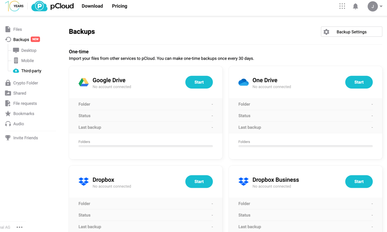This screenshot has width=387, height=232.
Task: Click the Third-party cloud upload icon
Action: (x=16, y=71)
